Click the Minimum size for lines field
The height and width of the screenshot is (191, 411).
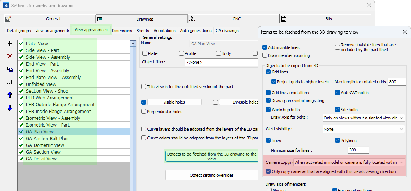(358, 150)
